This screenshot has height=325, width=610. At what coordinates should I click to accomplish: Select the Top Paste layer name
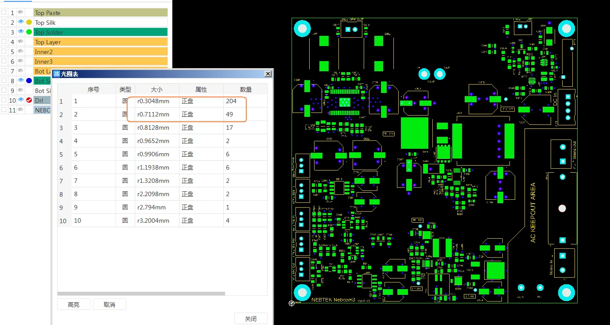point(101,13)
